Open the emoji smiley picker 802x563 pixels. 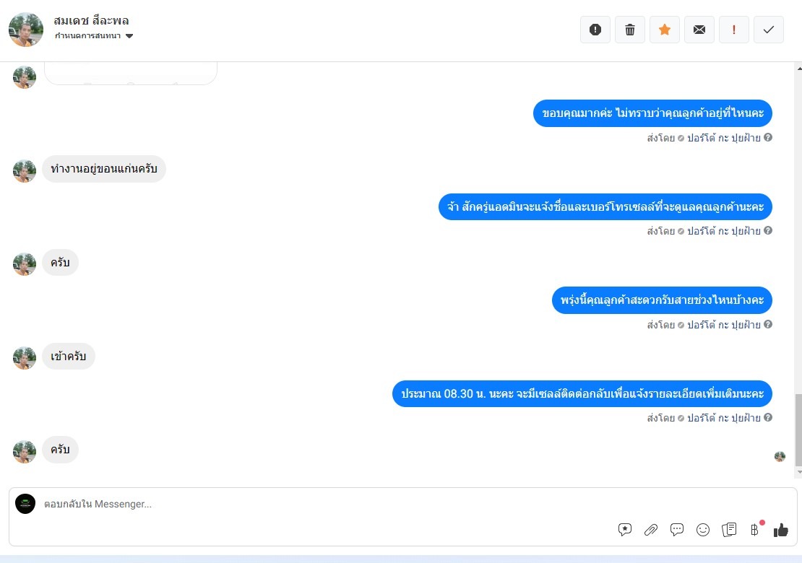(703, 530)
